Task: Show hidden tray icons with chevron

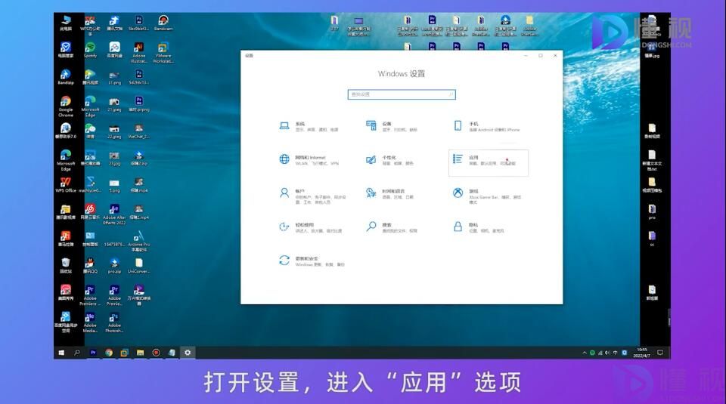Action: click(x=585, y=353)
